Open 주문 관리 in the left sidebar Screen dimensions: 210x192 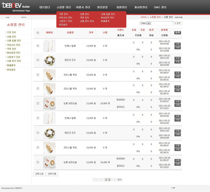[x=12, y=32]
